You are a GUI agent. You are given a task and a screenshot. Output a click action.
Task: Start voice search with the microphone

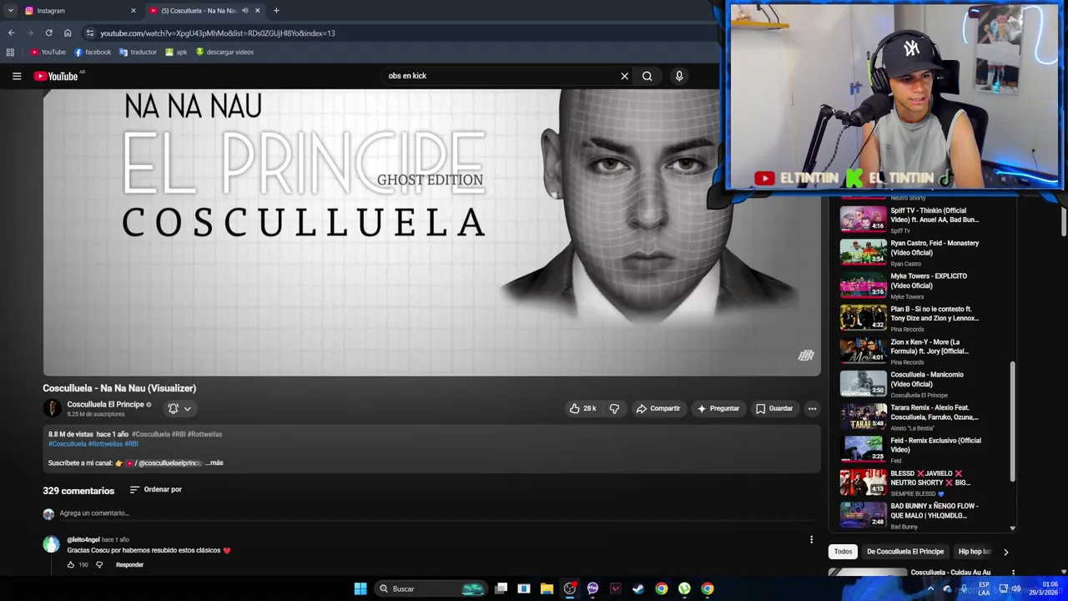tap(679, 76)
